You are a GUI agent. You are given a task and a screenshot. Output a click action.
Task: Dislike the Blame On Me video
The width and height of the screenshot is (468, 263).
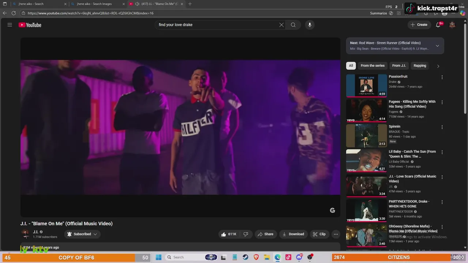(246, 234)
